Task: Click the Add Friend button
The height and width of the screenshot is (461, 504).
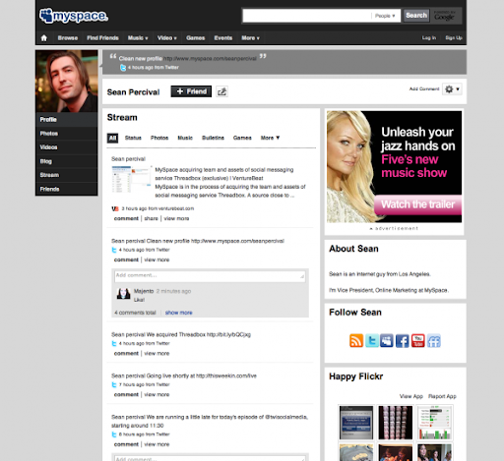Action: (191, 91)
